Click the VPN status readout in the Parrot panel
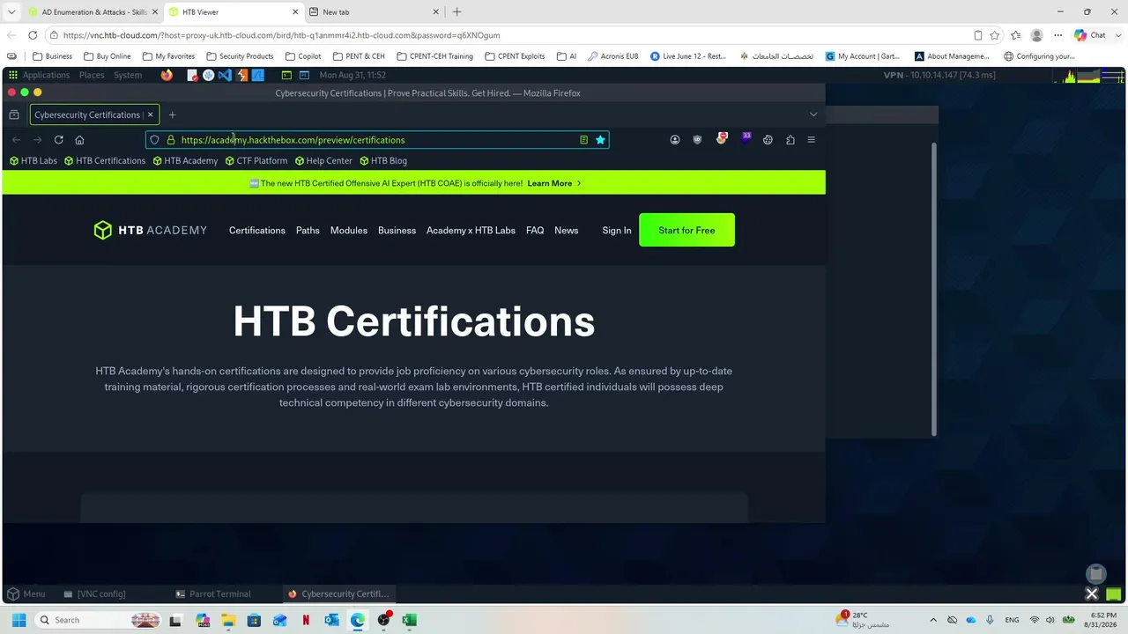 click(939, 75)
